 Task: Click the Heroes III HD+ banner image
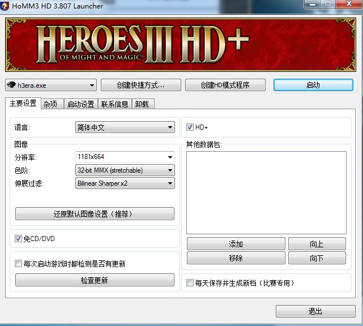[x=181, y=45]
